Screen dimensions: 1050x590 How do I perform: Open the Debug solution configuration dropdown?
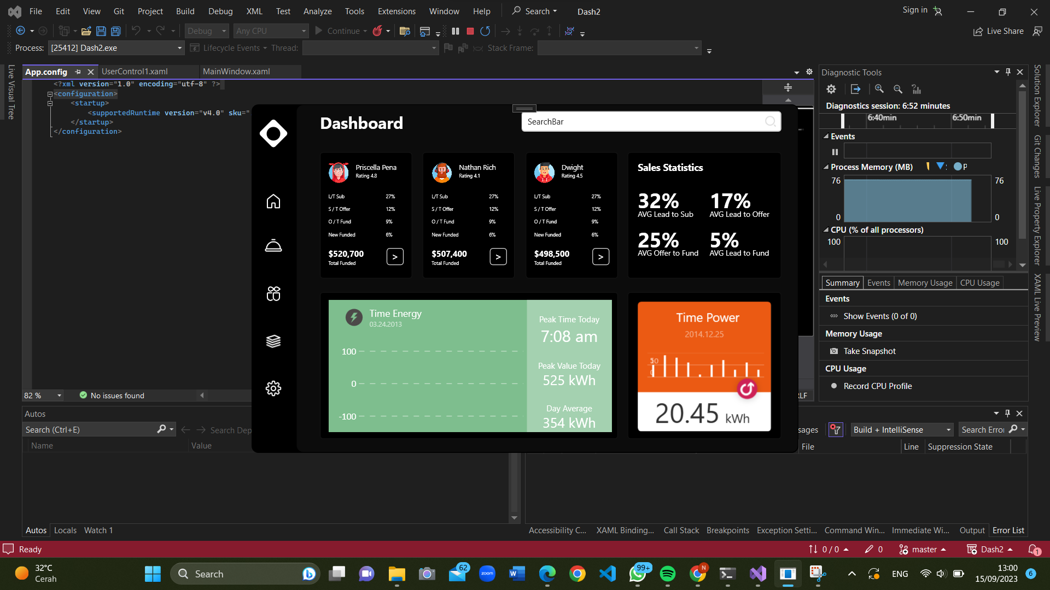click(x=223, y=31)
